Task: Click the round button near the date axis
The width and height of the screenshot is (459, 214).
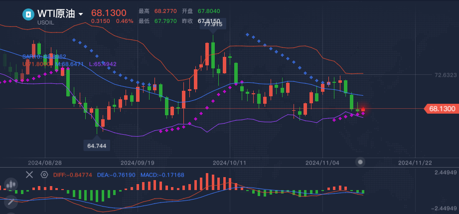Action: (x=360, y=162)
